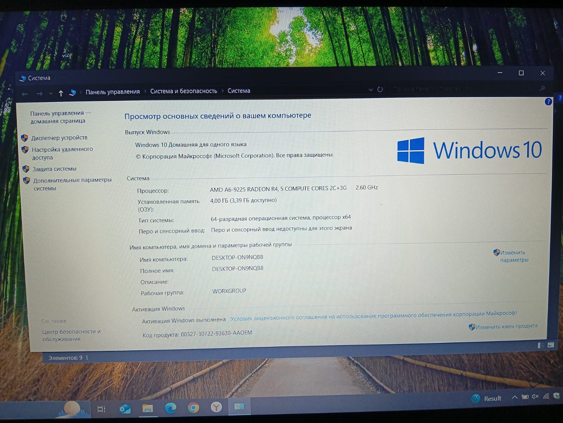Select Система и безопасность breadcrumb
This screenshot has height=423, width=563.
pyautogui.click(x=184, y=91)
